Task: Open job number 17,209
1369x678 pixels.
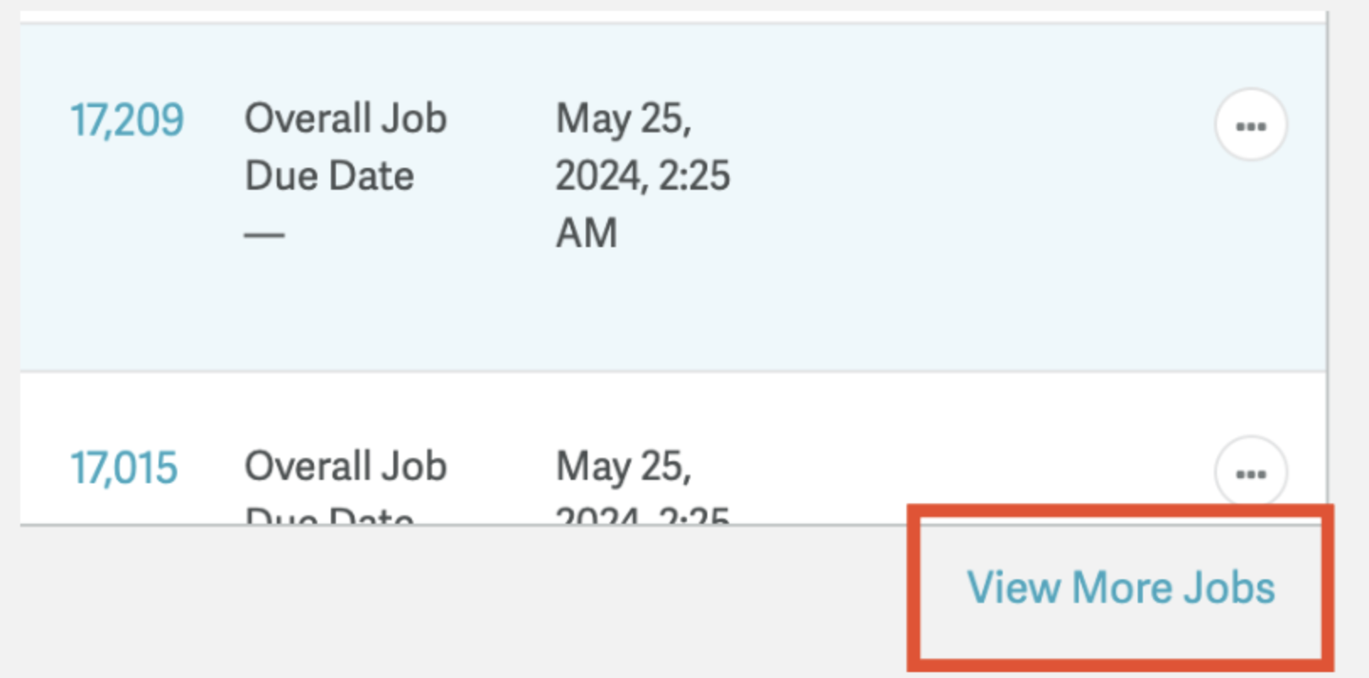Action: tap(127, 120)
